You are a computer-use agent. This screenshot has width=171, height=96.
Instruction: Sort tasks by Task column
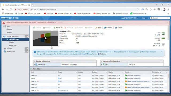pos(32,72)
